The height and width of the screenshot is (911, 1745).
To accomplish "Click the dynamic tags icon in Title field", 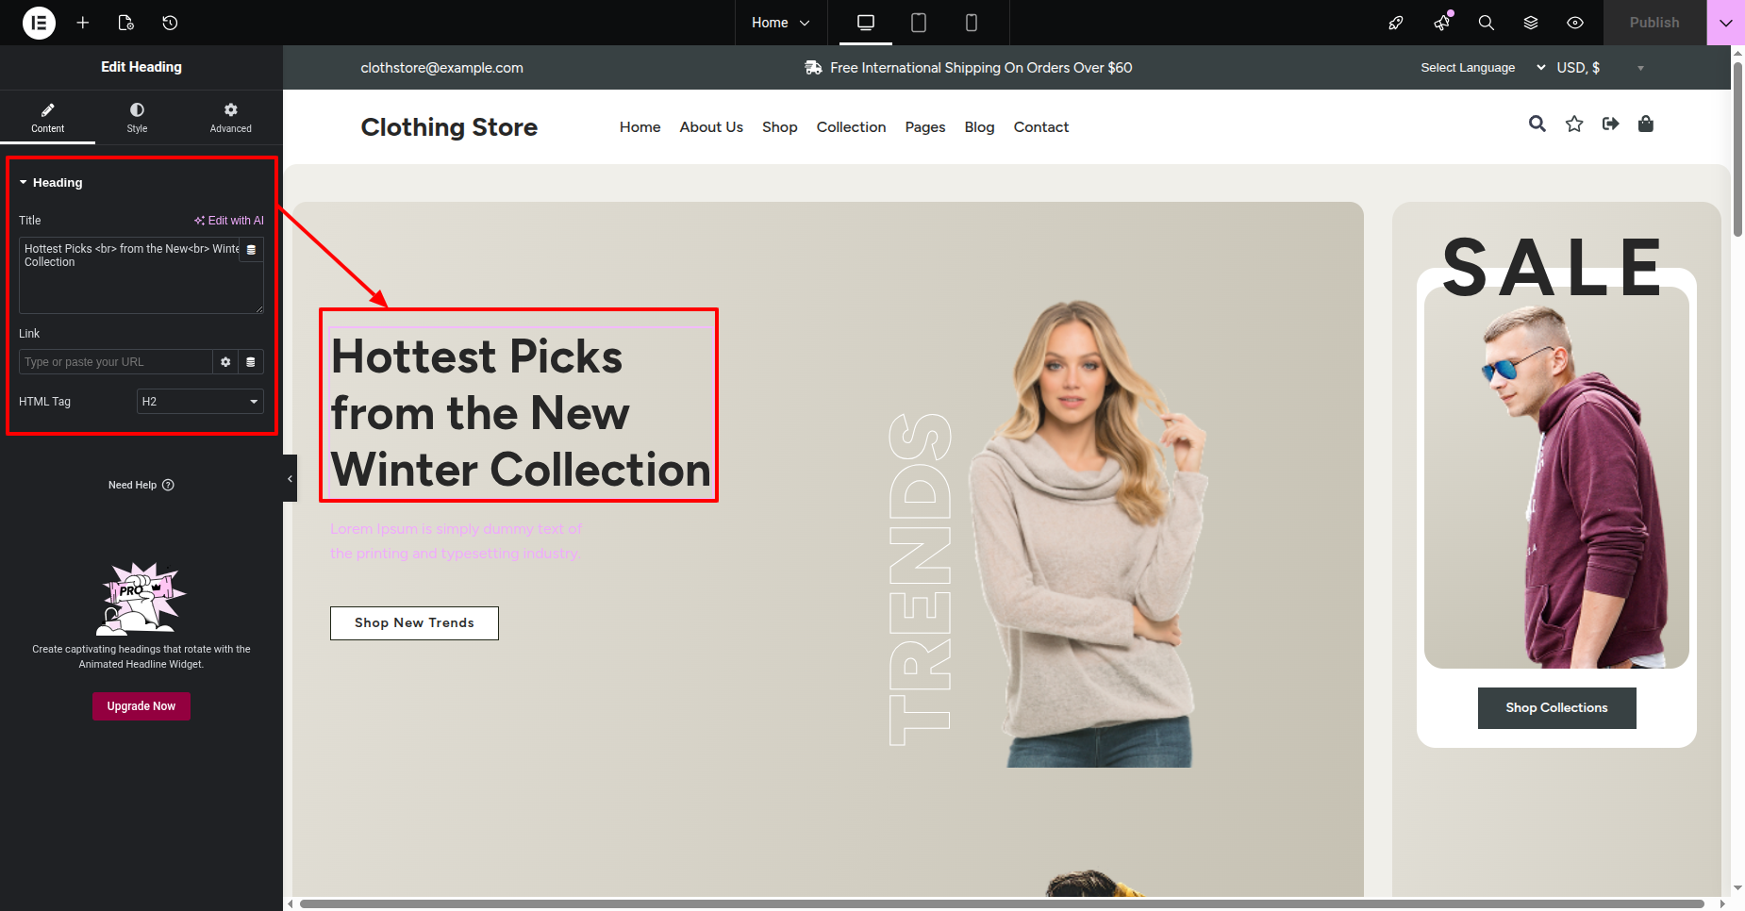I will pyautogui.click(x=251, y=250).
